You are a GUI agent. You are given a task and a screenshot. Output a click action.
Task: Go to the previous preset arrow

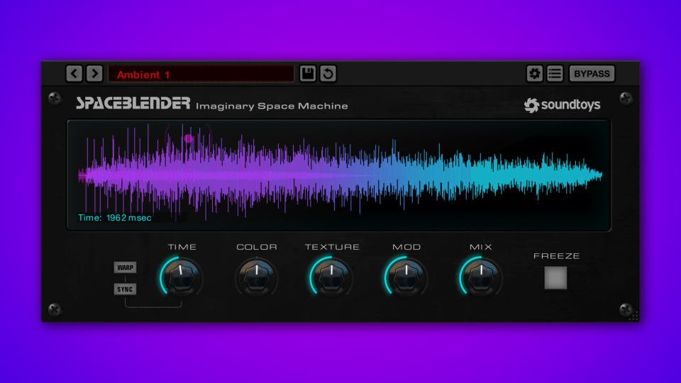(74, 73)
